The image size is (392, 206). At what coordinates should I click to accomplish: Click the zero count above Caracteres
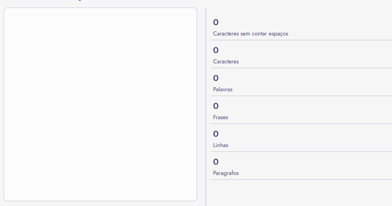(216, 50)
